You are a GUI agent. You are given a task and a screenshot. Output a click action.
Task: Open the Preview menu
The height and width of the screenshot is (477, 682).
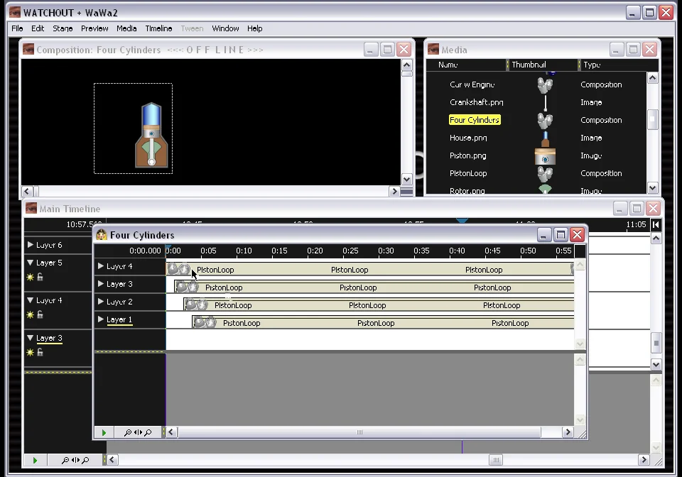click(94, 28)
